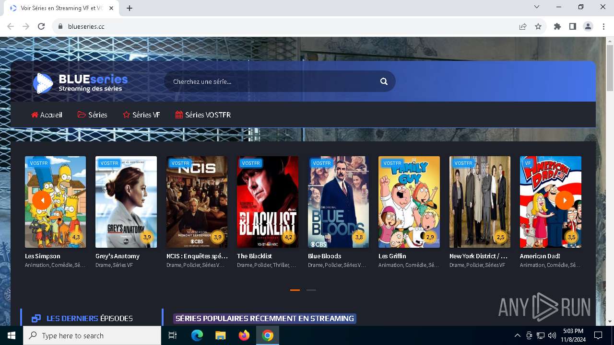The image size is (614, 345).
Task: Click the carousel next arrow
Action: coord(565,200)
